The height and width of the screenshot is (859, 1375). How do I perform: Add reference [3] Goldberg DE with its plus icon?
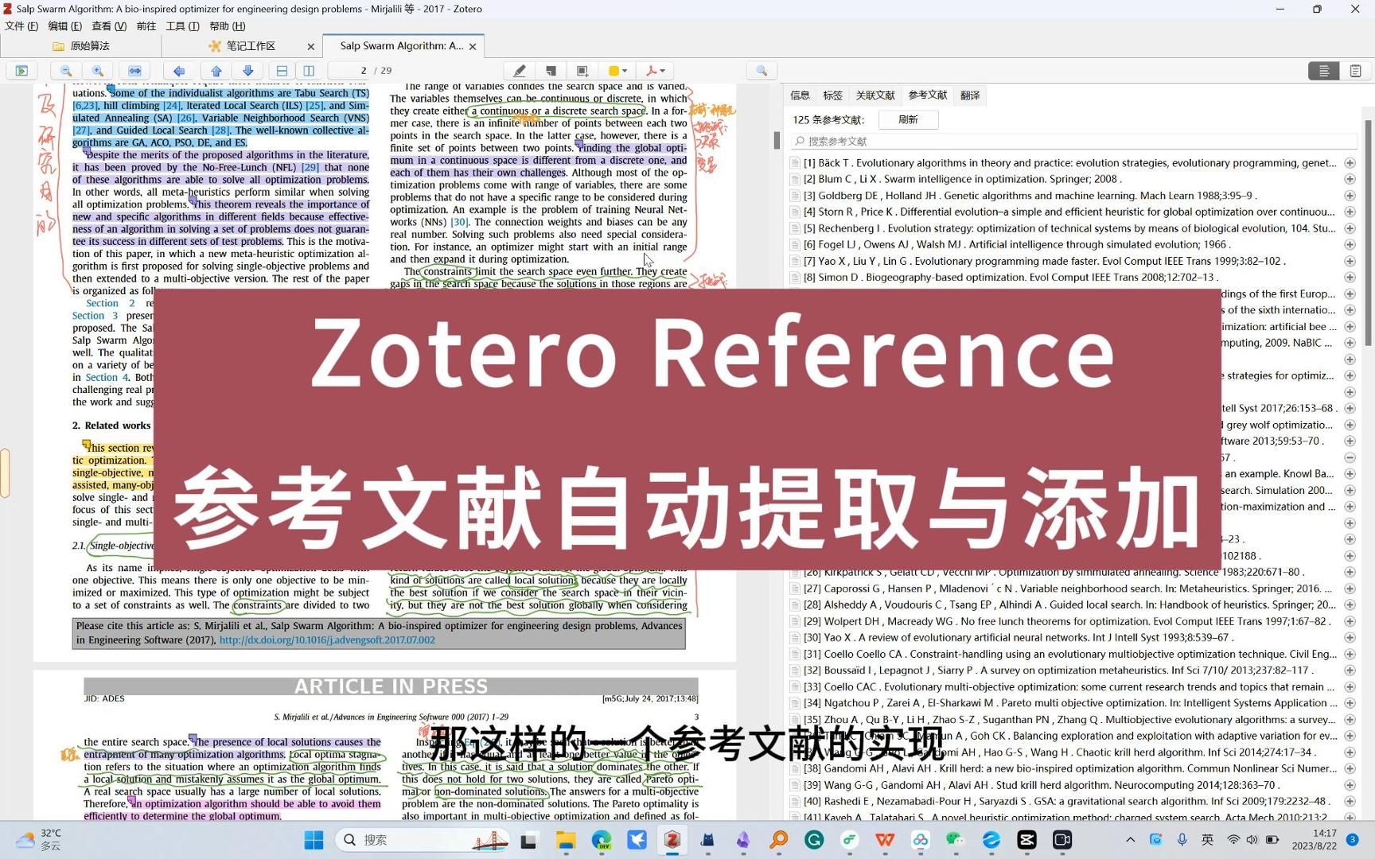coord(1350,196)
